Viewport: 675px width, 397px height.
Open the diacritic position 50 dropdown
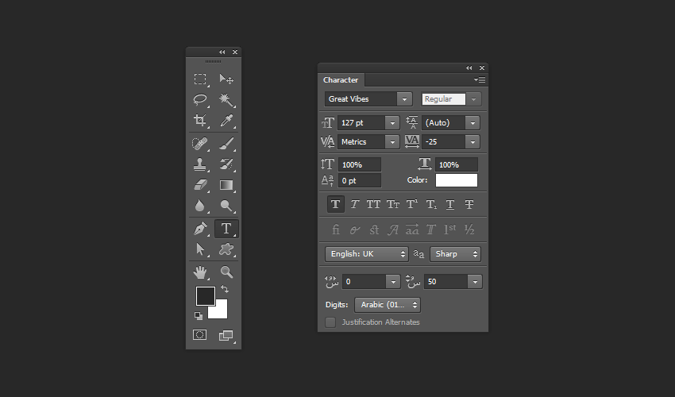point(475,282)
